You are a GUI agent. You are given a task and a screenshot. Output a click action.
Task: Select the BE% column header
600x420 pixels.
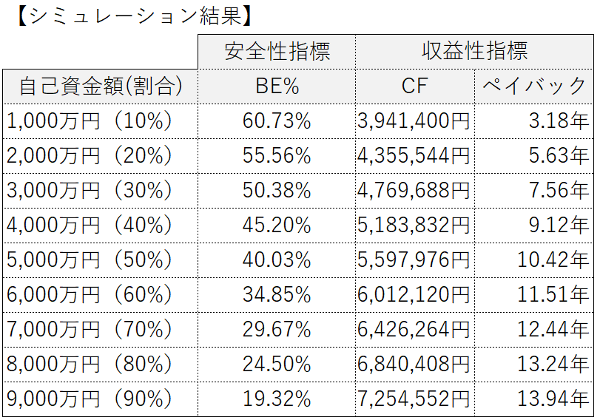tap(277, 86)
